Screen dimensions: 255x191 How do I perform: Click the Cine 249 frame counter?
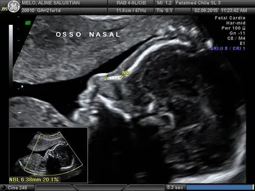point(17,187)
